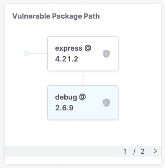
Task: Click the current page number 1
Action: pyautogui.click(x=125, y=152)
